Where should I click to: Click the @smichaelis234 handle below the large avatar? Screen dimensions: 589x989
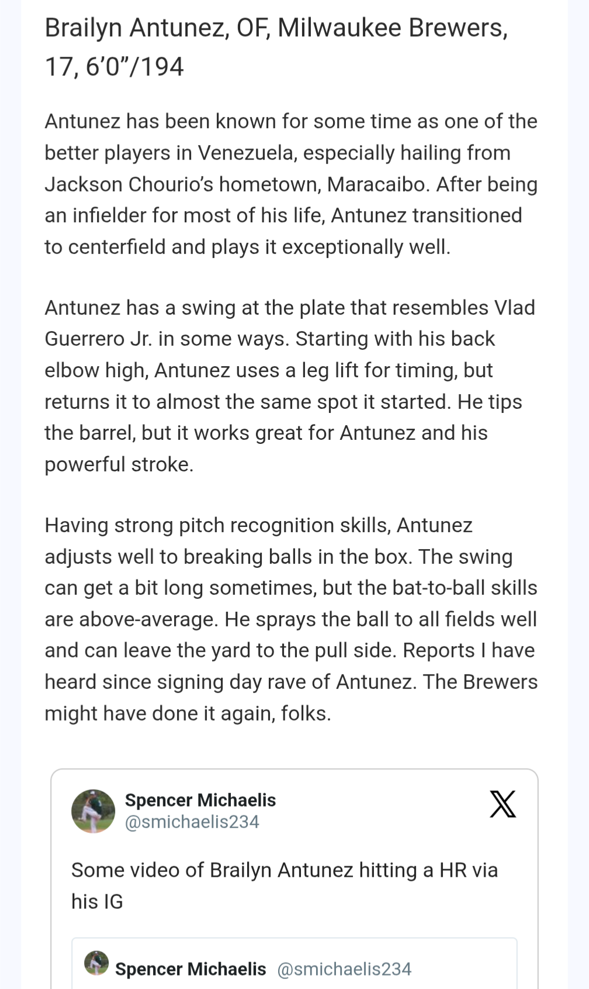pos(192,822)
